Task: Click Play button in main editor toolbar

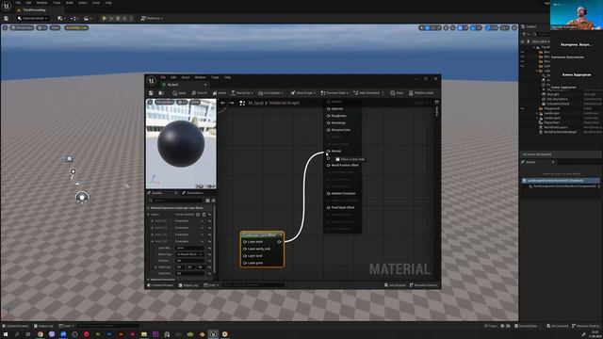Action: click(x=104, y=18)
